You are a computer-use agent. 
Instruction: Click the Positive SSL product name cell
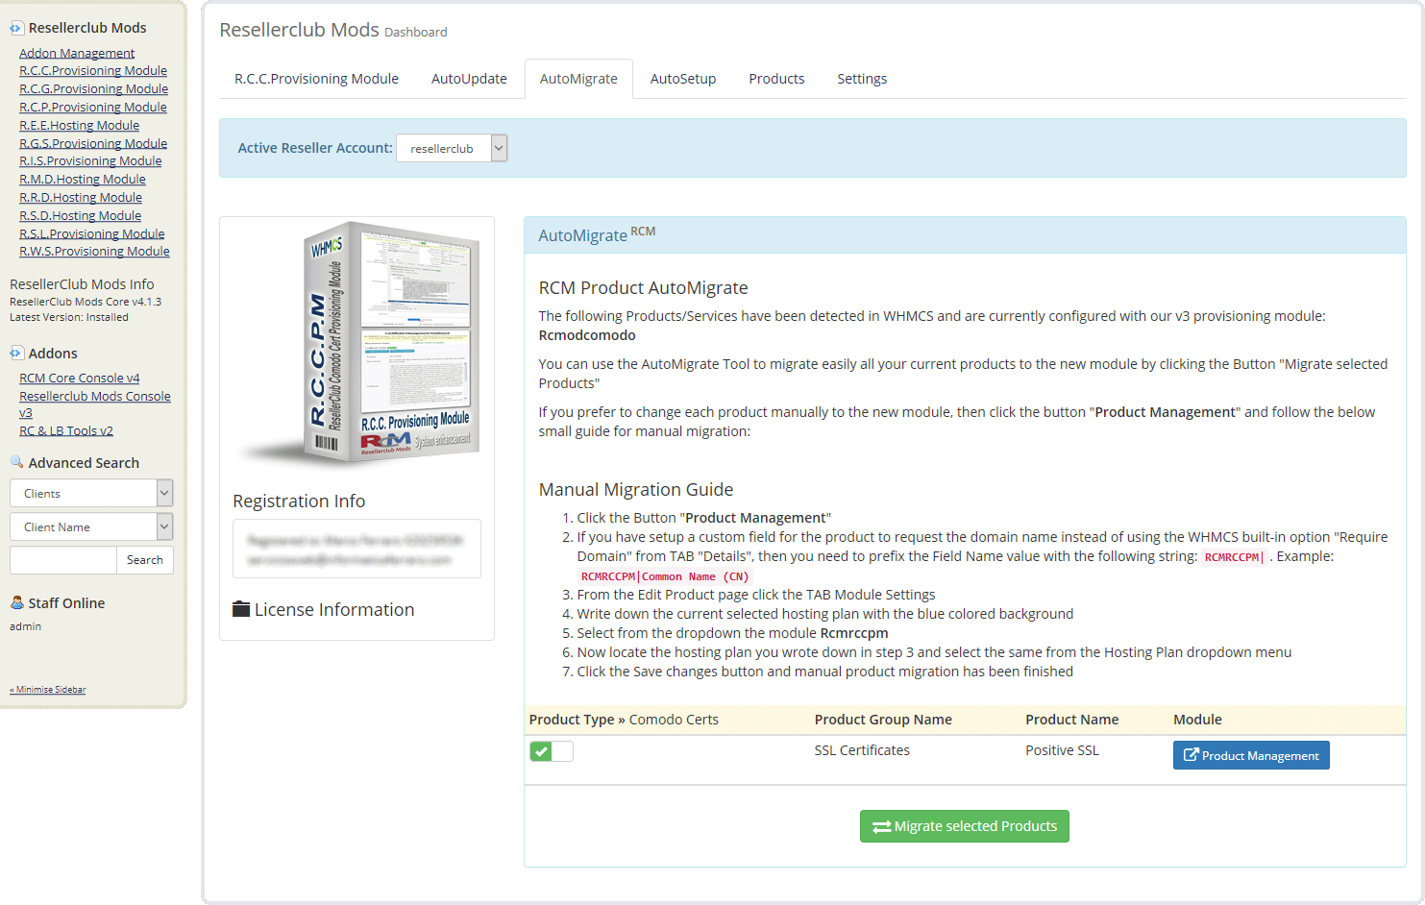pos(1062,750)
